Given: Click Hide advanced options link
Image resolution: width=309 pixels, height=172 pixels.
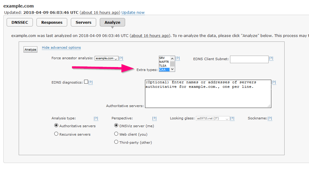Looking at the screenshot, I should (61, 48).
